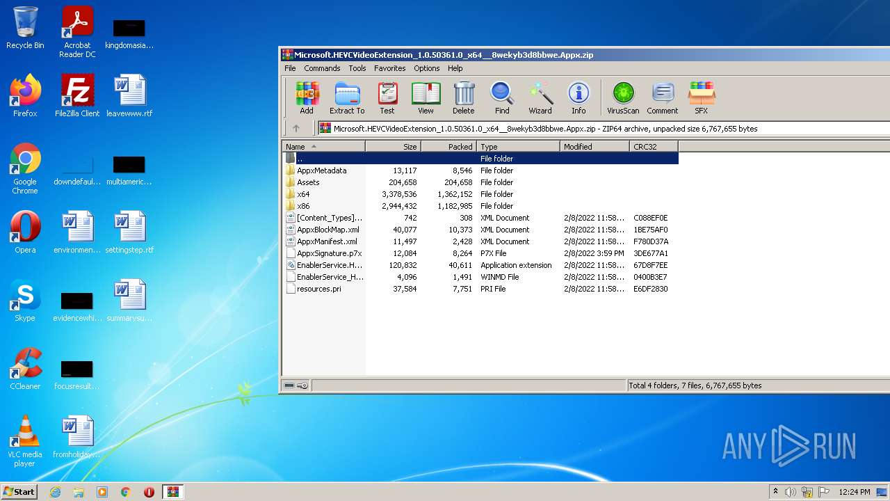890x501 pixels.
Task: Click the Delete toolbar icon
Action: pyautogui.click(x=464, y=98)
